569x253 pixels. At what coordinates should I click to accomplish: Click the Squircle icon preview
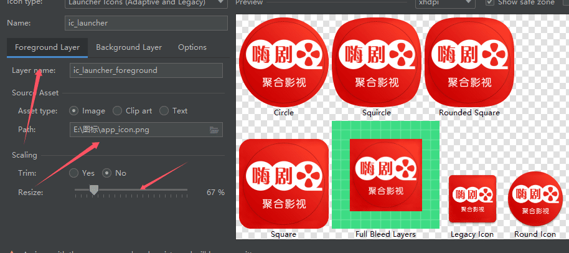coord(377,62)
